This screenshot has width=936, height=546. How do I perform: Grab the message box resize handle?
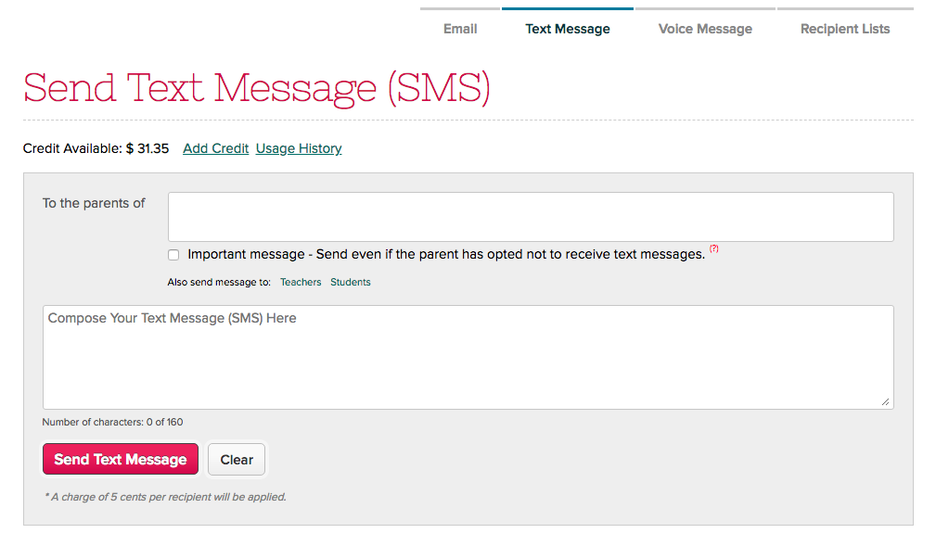point(885,402)
